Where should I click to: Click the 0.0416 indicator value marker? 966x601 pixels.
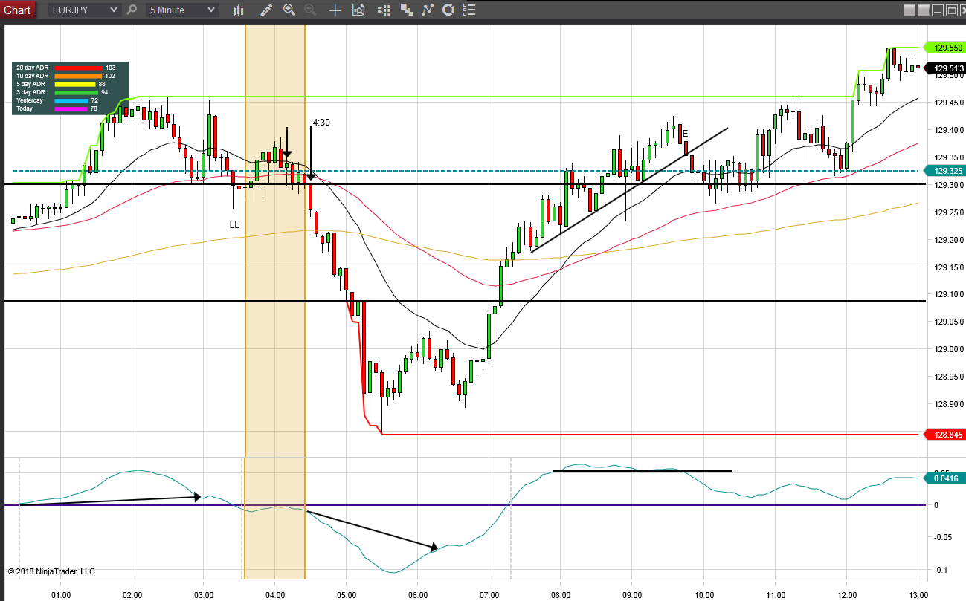tap(943, 479)
